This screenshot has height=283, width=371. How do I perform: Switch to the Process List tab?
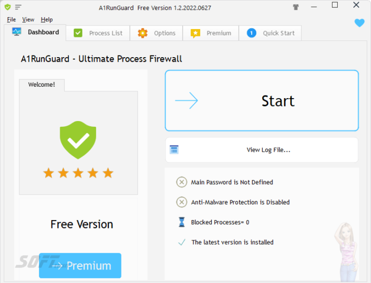point(98,33)
